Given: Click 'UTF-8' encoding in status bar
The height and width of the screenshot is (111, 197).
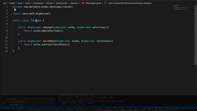Looking at the screenshot, I should [167, 108].
